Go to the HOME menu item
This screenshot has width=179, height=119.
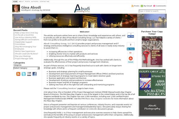15,1
